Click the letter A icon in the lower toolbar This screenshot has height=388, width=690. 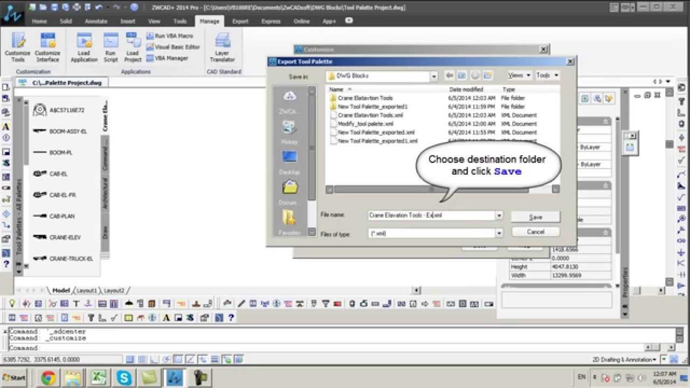(x=167, y=317)
